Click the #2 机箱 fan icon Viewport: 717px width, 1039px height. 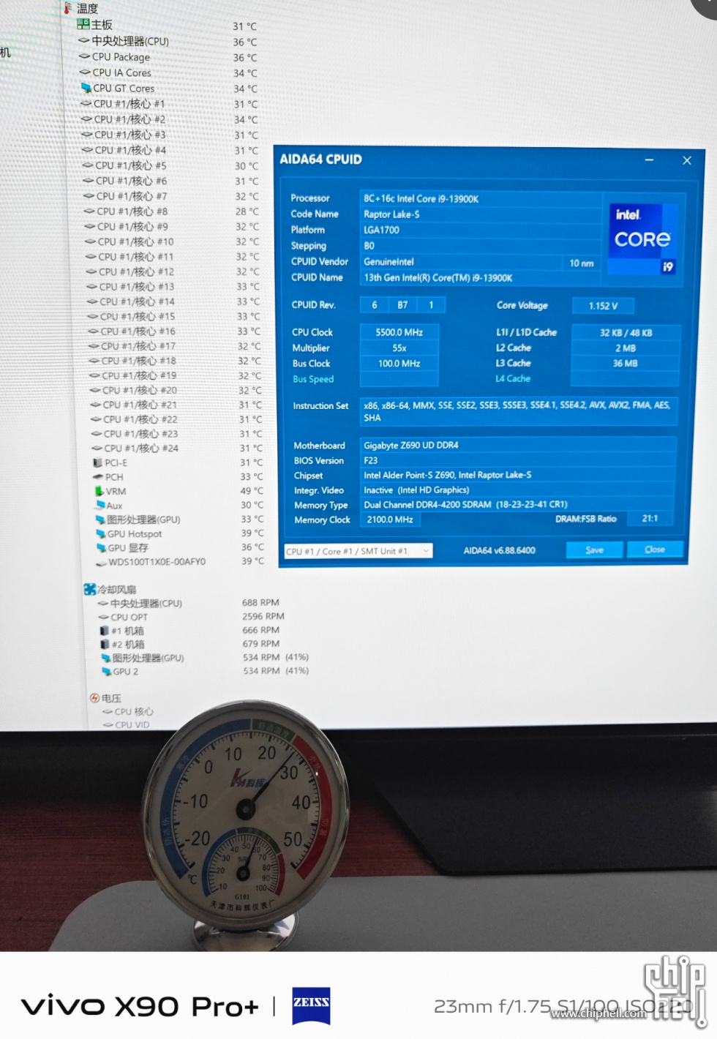click(105, 644)
